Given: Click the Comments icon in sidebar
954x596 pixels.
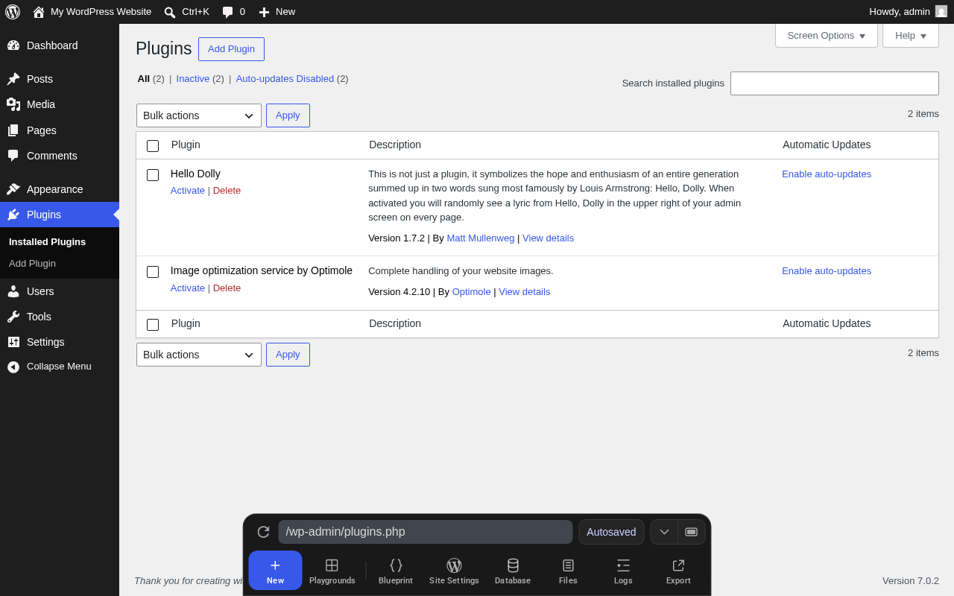Looking at the screenshot, I should pos(13,156).
